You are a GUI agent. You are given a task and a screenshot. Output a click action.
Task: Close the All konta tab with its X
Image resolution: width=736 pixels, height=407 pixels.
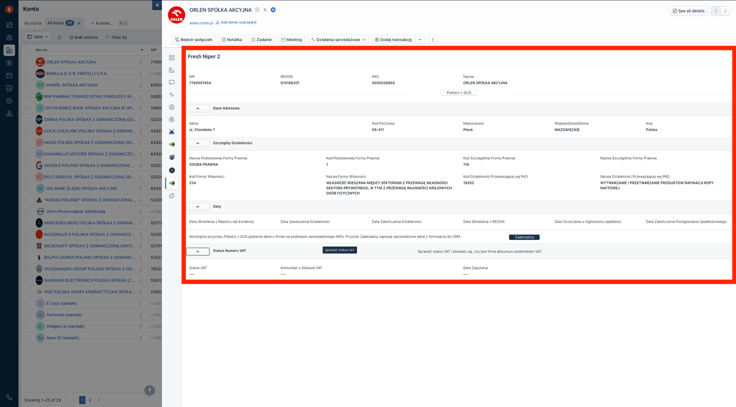[79, 23]
